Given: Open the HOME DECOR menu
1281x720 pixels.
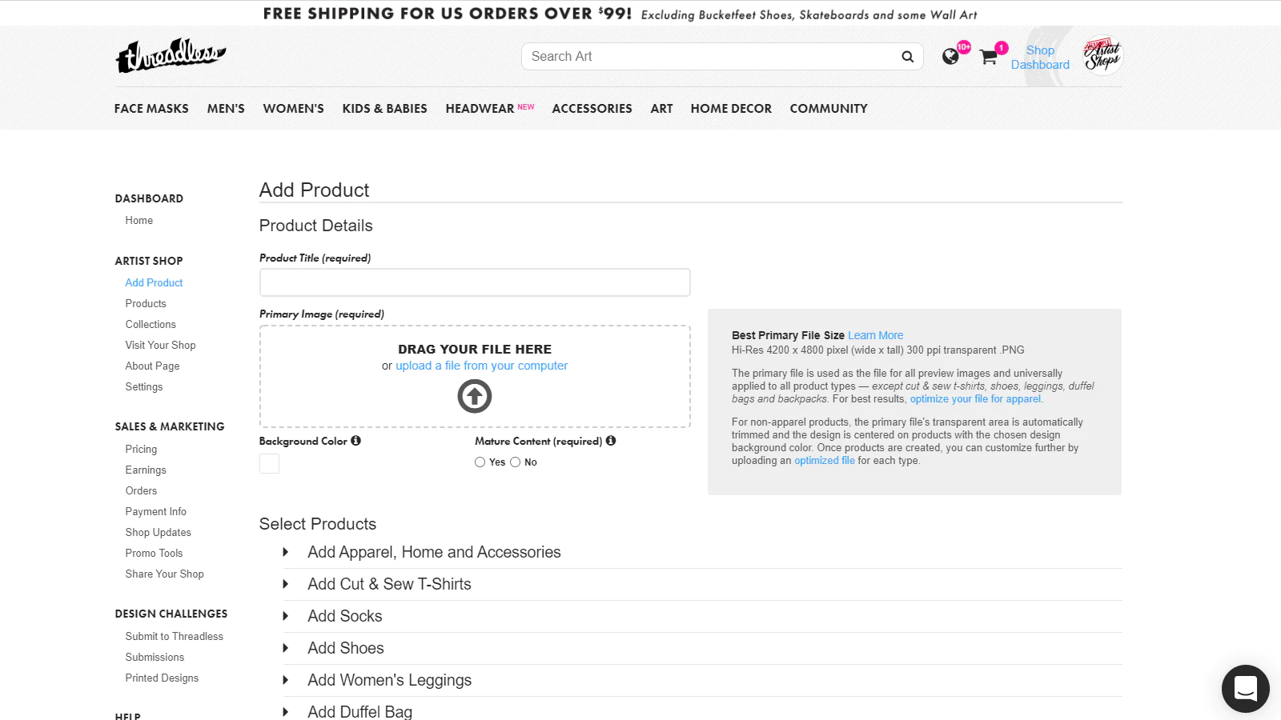Looking at the screenshot, I should 731,109.
